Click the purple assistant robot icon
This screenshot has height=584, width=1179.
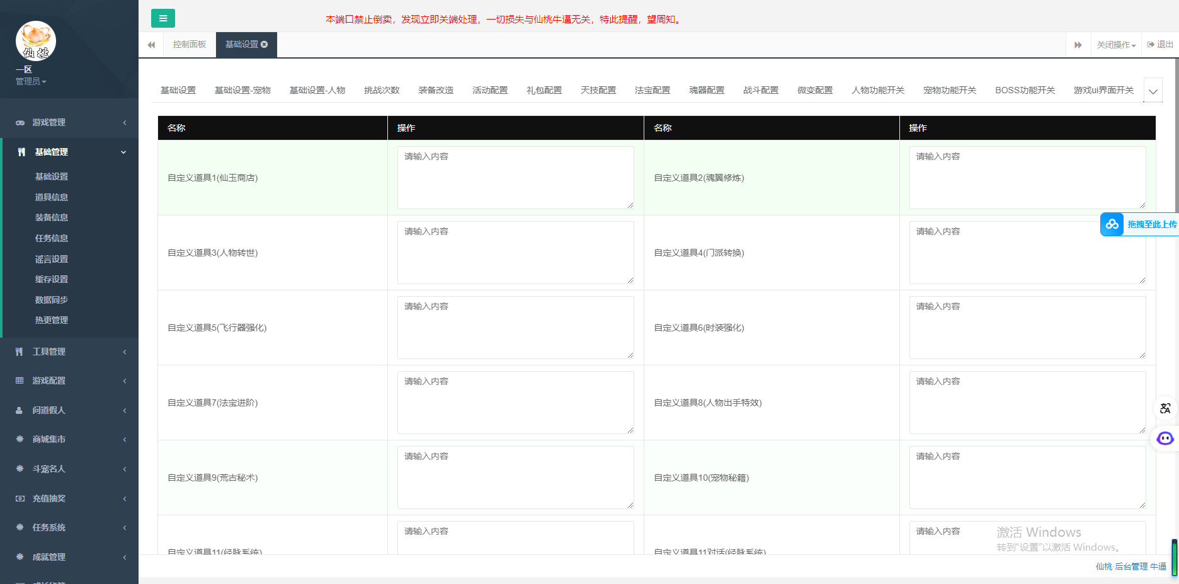[x=1165, y=438]
